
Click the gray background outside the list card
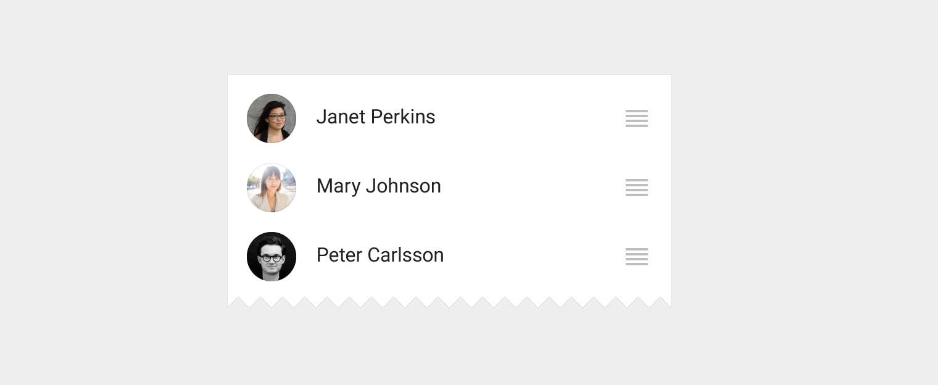coord(802,185)
